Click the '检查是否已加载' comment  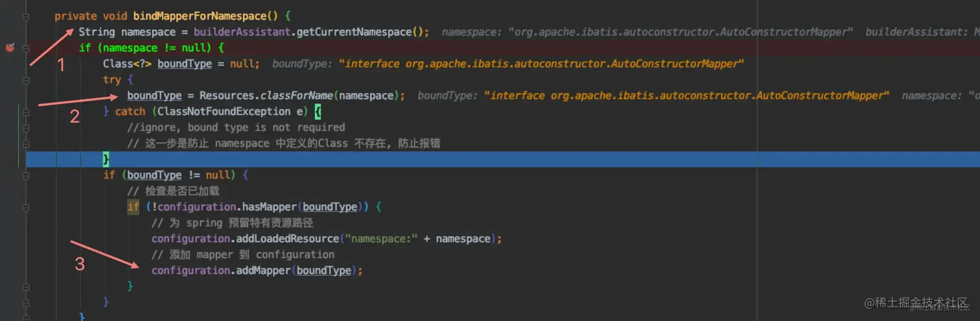pyautogui.click(x=173, y=191)
